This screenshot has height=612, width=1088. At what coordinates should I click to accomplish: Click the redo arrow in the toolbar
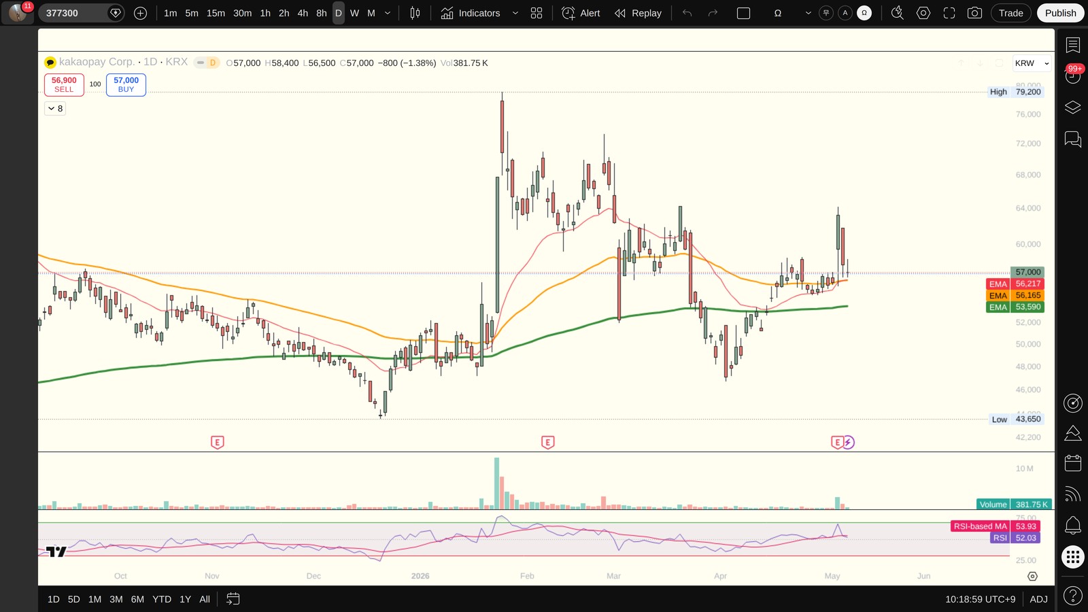pyautogui.click(x=713, y=13)
